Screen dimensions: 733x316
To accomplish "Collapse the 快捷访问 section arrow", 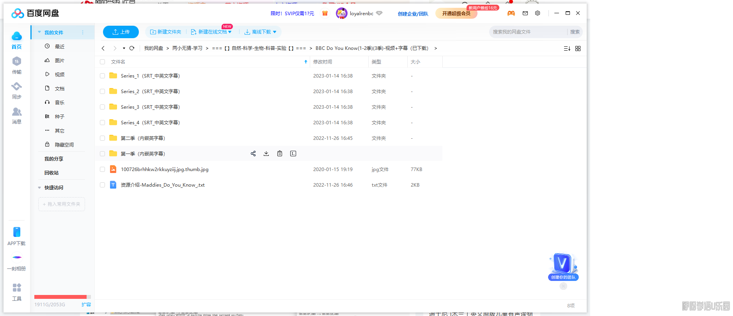I will click(39, 188).
